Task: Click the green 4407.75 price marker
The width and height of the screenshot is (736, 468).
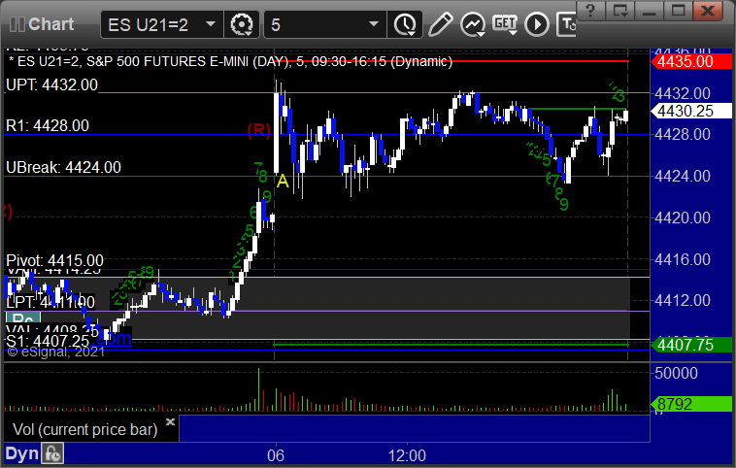Action: coord(690,345)
